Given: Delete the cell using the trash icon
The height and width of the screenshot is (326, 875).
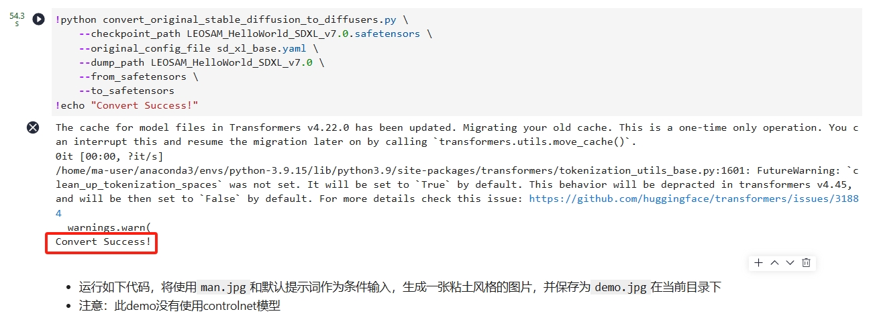Looking at the screenshot, I should pyautogui.click(x=806, y=263).
